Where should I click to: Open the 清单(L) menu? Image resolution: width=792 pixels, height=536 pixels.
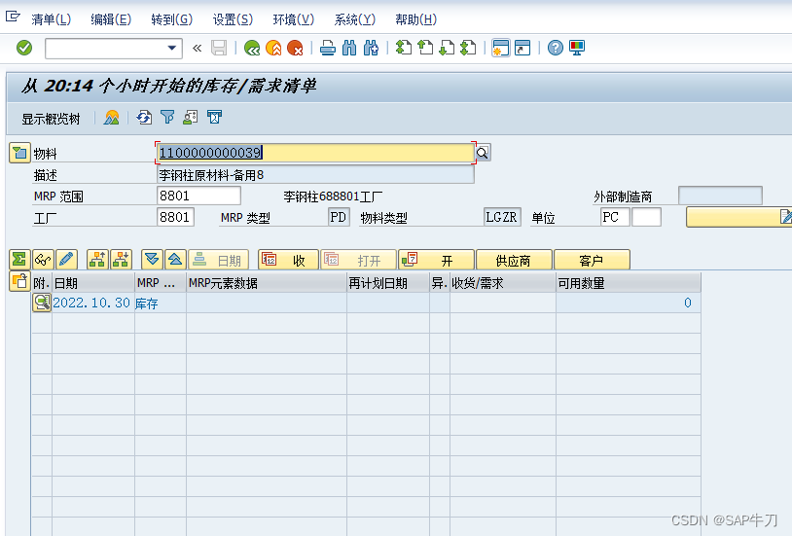pos(51,19)
